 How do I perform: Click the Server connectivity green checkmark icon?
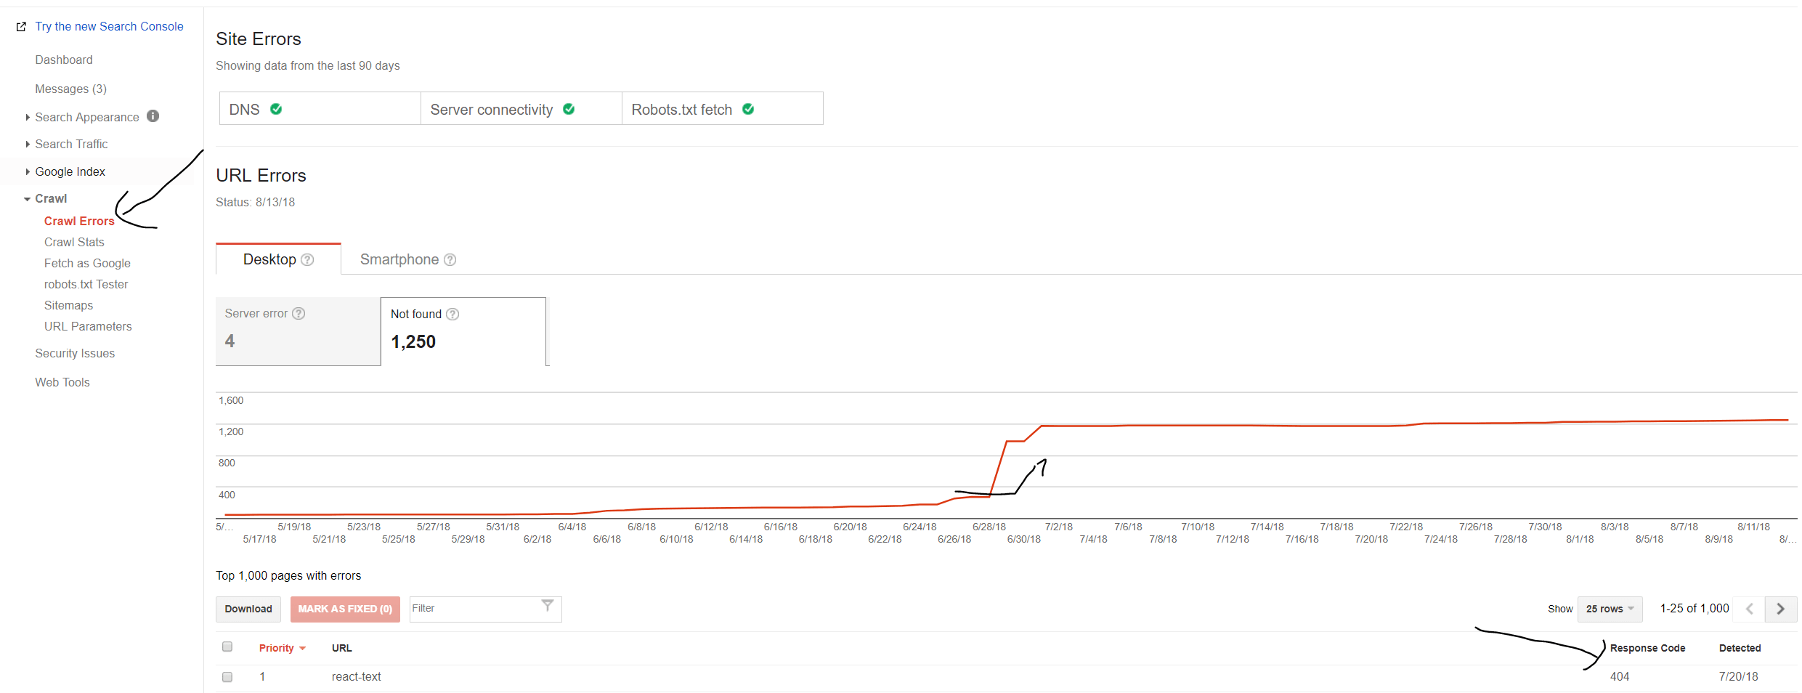click(x=569, y=109)
